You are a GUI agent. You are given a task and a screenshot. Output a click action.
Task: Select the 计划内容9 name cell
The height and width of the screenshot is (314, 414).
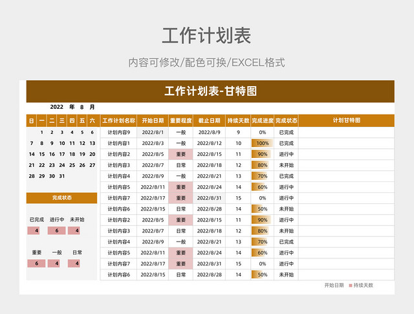click(118, 133)
